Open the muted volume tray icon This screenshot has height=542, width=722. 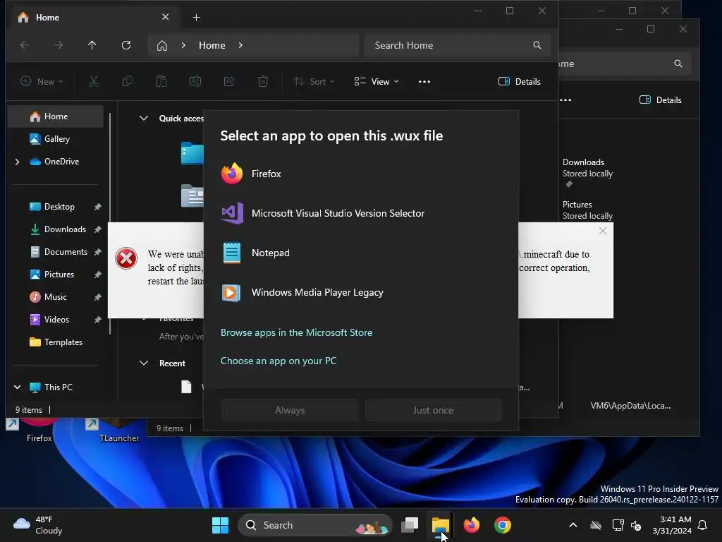click(637, 525)
